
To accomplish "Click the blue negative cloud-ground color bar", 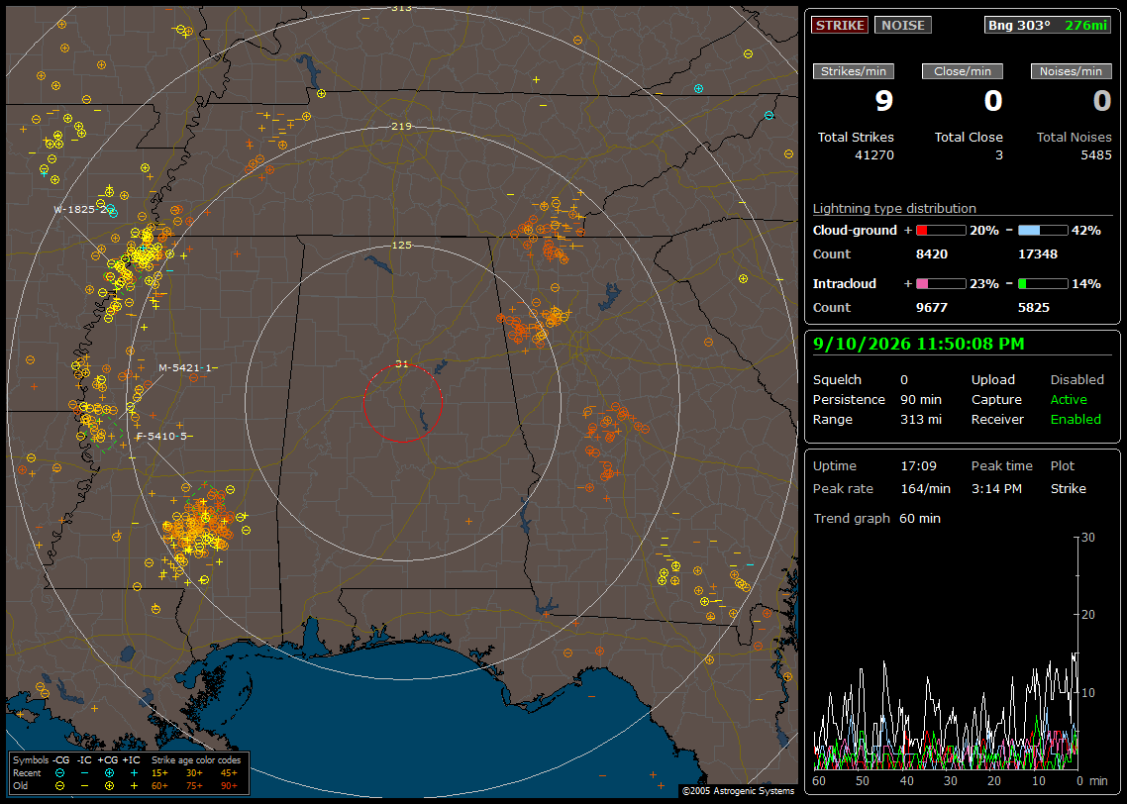I will (x=1043, y=231).
